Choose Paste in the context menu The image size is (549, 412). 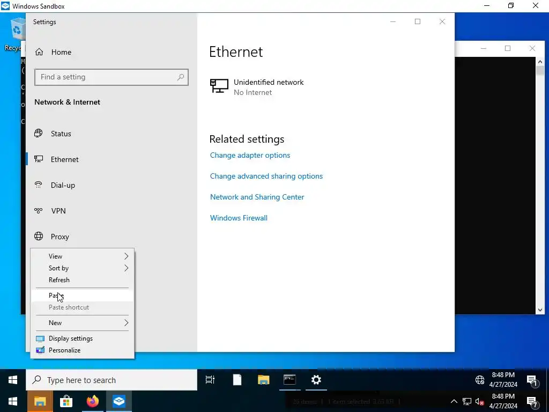tap(82, 296)
